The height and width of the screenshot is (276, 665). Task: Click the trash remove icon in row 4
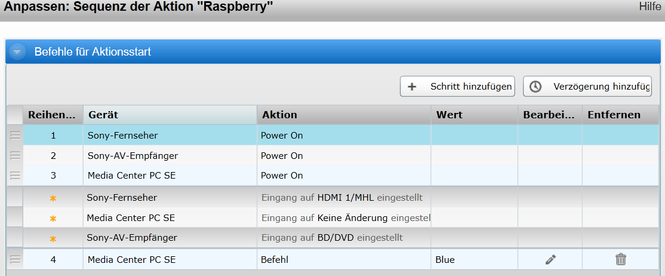620,259
